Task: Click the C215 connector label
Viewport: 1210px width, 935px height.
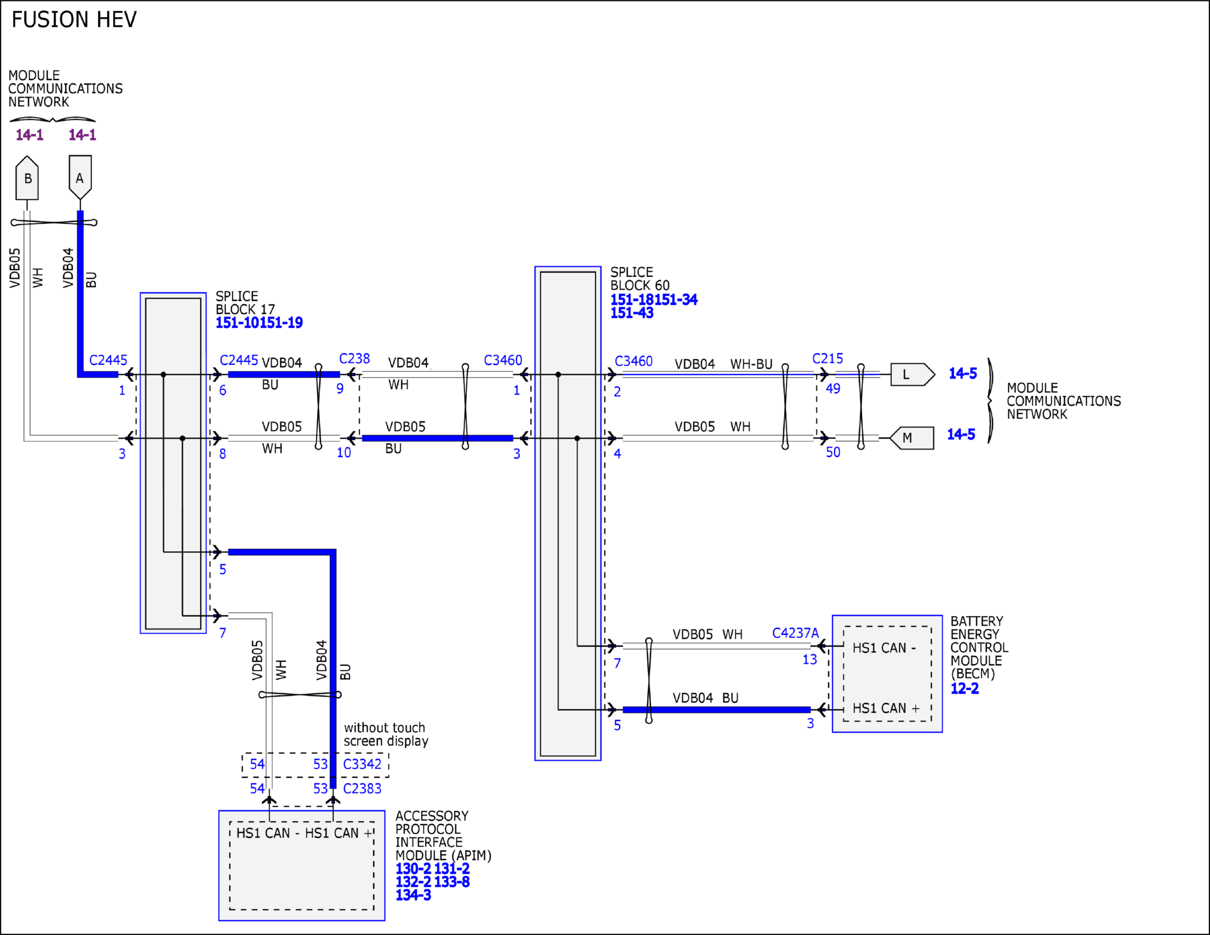Action: tap(828, 359)
